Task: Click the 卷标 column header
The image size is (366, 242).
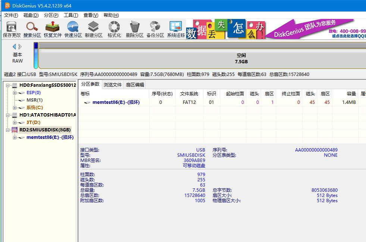Action: [x=114, y=93]
